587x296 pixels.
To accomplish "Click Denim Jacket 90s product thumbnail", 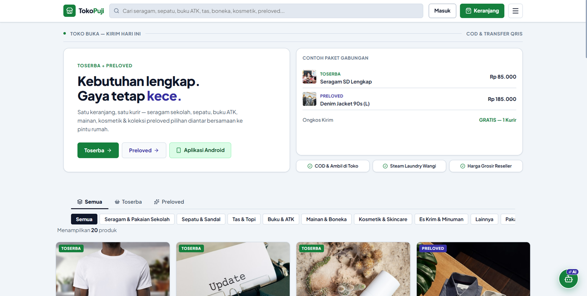I will pyautogui.click(x=309, y=99).
